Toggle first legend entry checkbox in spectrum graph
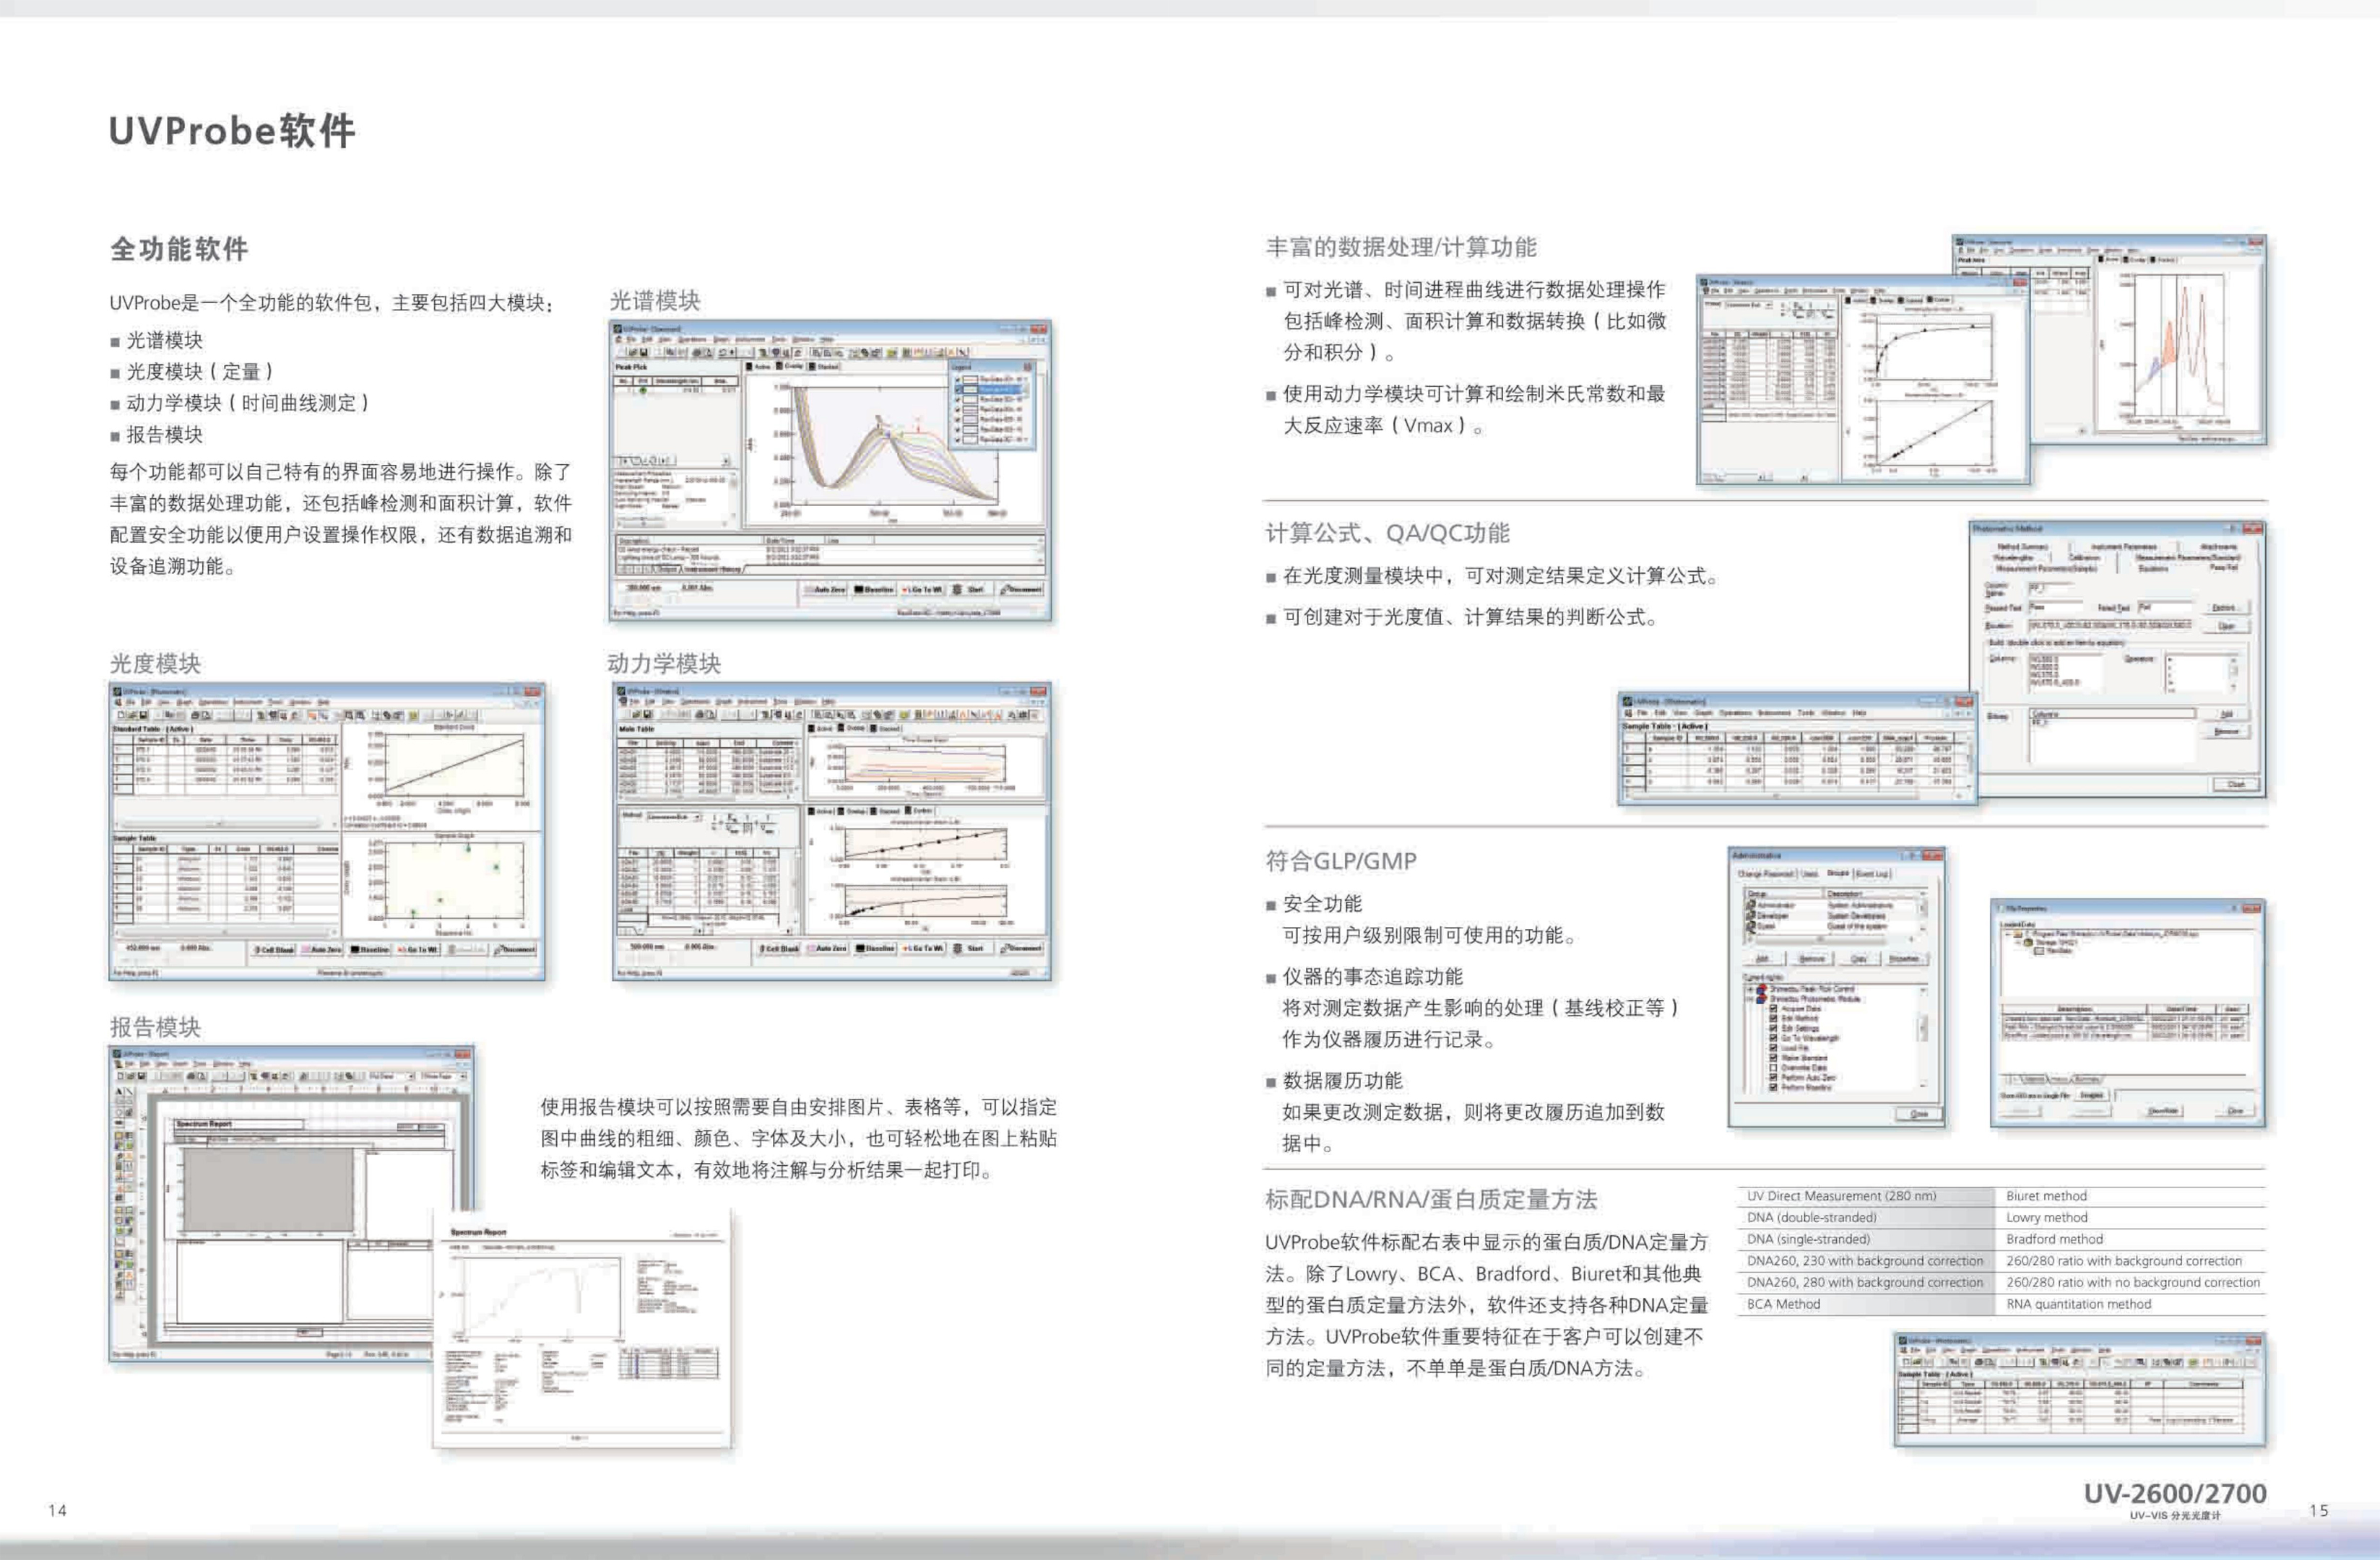 tap(958, 380)
